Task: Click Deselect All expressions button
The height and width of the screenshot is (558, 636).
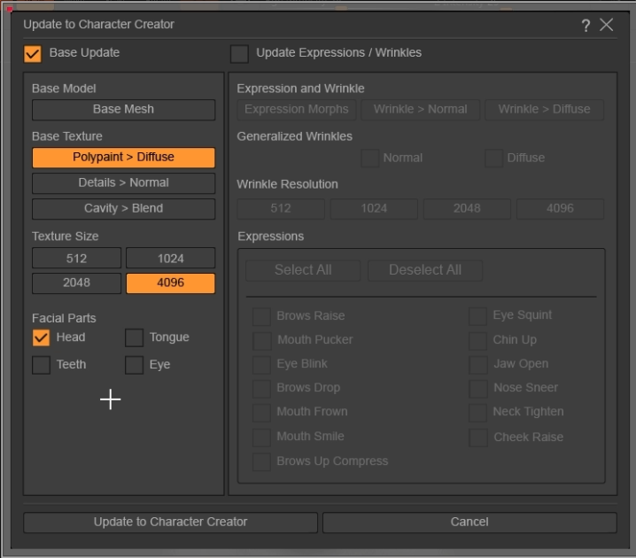Action: pyautogui.click(x=425, y=270)
